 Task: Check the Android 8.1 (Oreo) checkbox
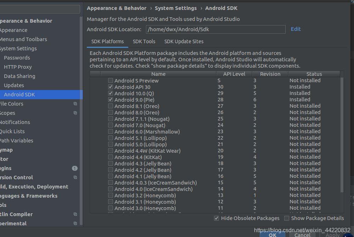point(111,106)
